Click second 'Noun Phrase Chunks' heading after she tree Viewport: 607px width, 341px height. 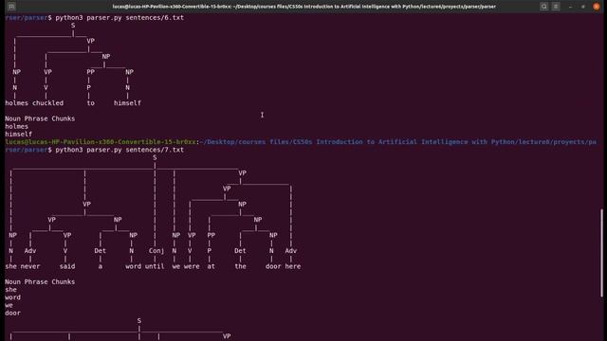point(40,281)
